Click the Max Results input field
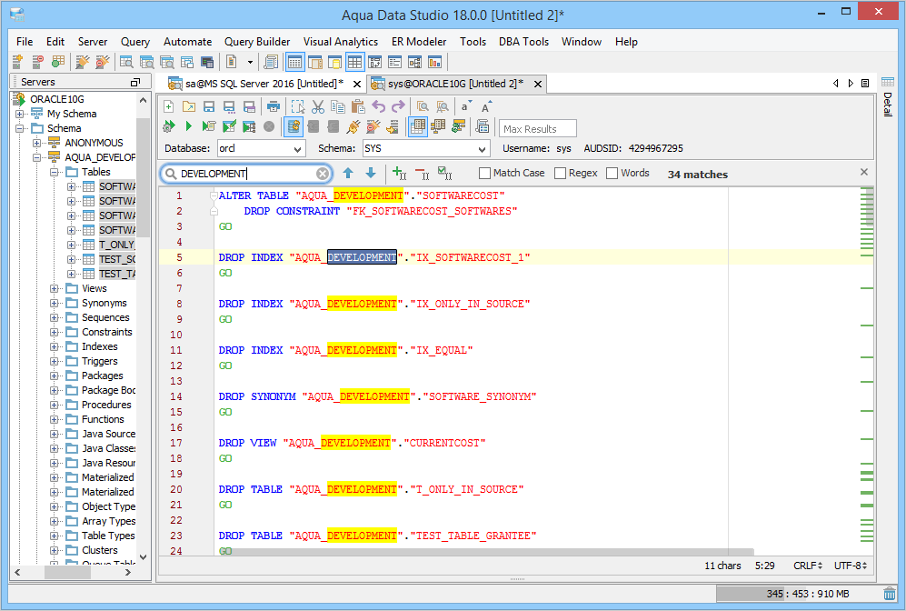Viewport: 906px width, 611px height. click(537, 129)
